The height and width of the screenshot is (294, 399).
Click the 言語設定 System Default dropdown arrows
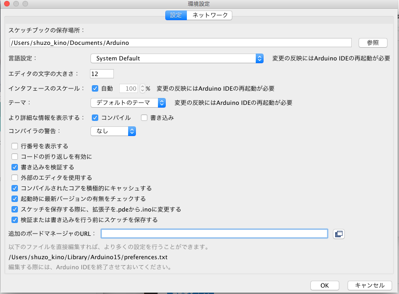[259, 59]
